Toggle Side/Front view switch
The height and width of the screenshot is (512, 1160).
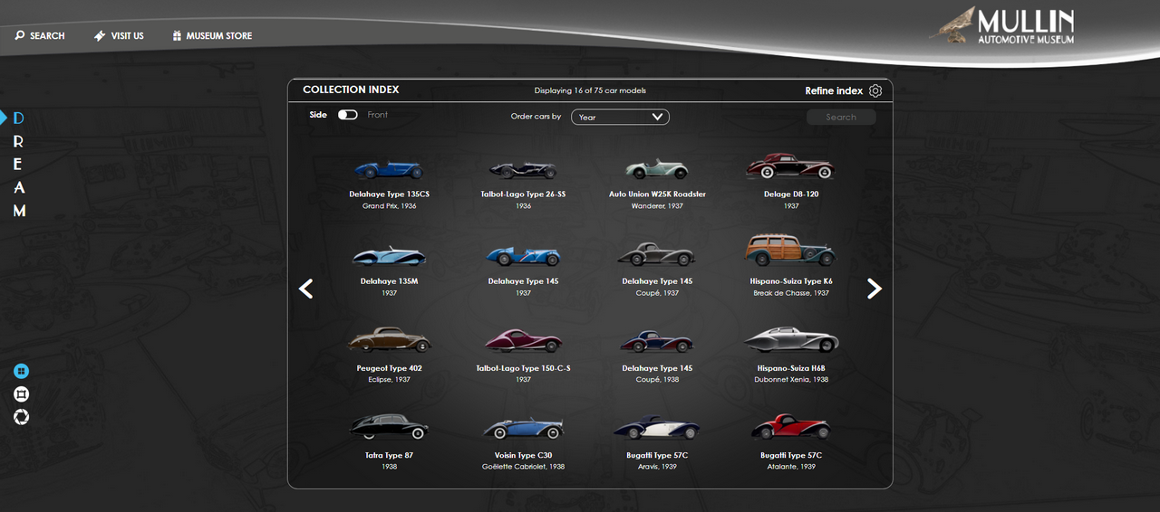pyautogui.click(x=347, y=115)
